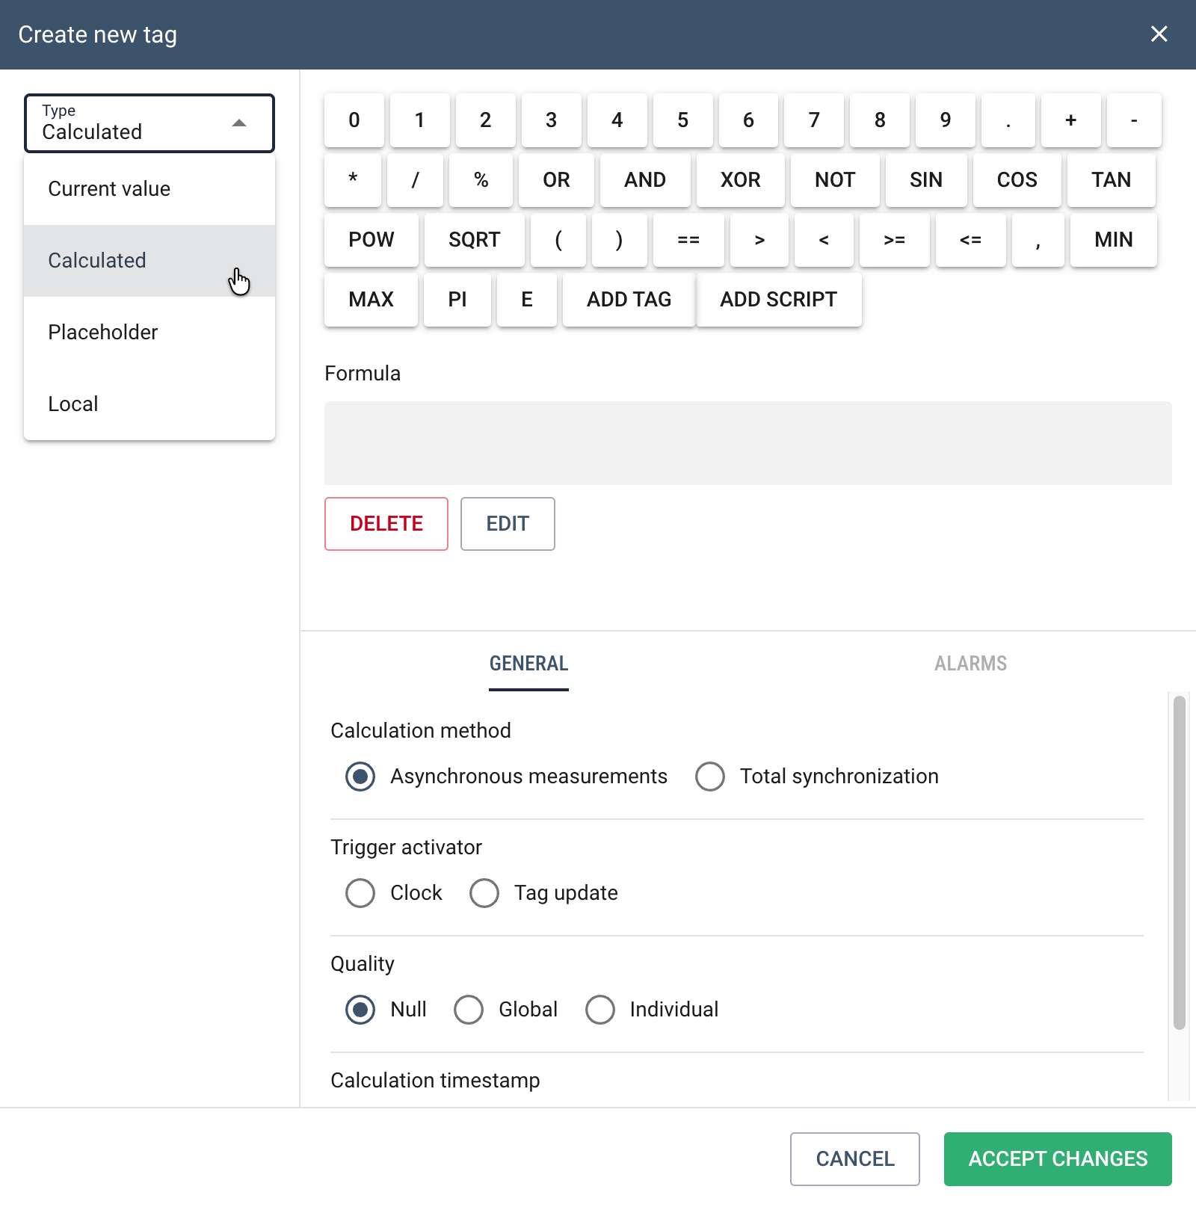Image resolution: width=1196 pixels, height=1210 pixels.
Task: Select Tag update trigger activator
Action: (484, 893)
